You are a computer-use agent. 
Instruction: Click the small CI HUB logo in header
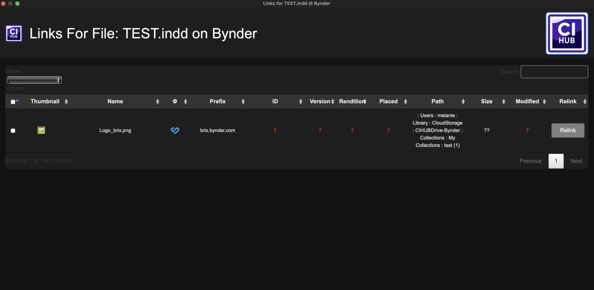[14, 33]
